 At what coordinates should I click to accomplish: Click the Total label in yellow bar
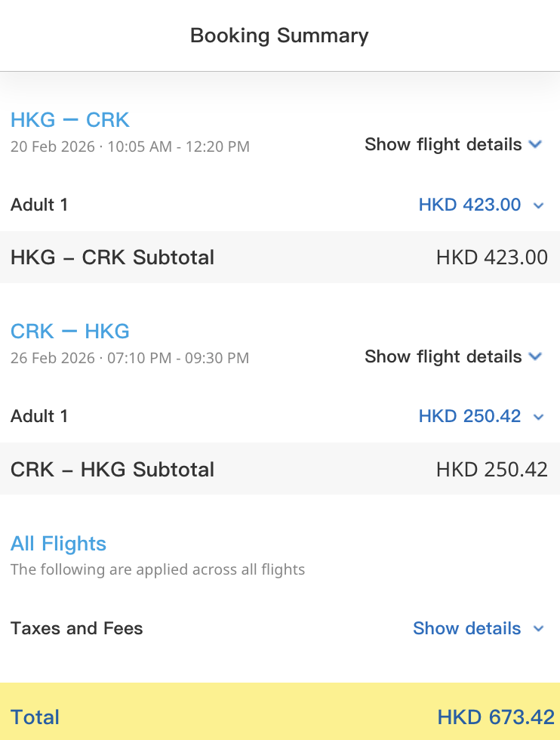tap(35, 717)
